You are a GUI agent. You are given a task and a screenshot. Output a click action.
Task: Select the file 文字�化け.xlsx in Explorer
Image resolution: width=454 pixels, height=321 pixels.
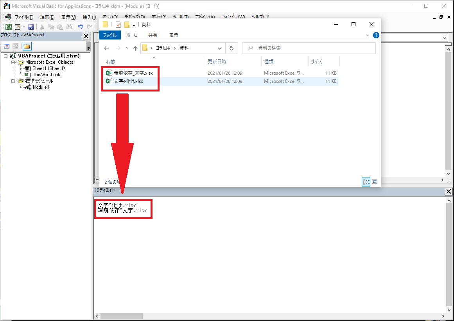click(x=129, y=81)
